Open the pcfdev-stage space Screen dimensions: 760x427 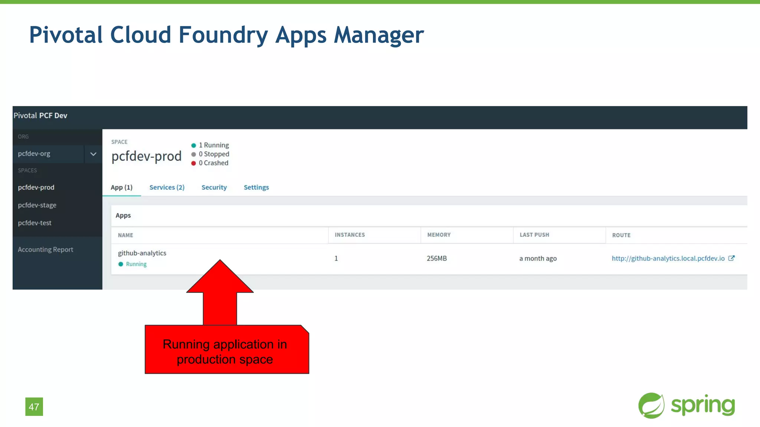pyautogui.click(x=37, y=205)
